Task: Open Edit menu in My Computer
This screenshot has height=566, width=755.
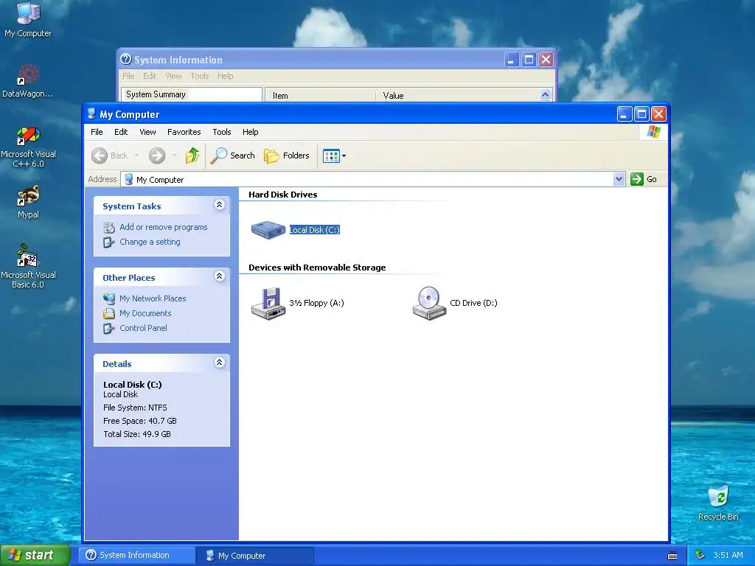Action: click(121, 132)
